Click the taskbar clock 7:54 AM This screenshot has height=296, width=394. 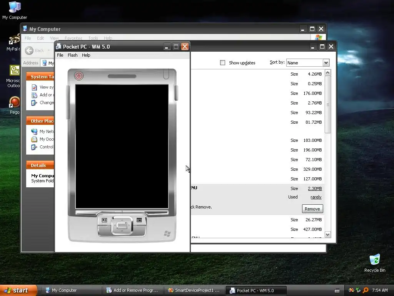point(380,290)
